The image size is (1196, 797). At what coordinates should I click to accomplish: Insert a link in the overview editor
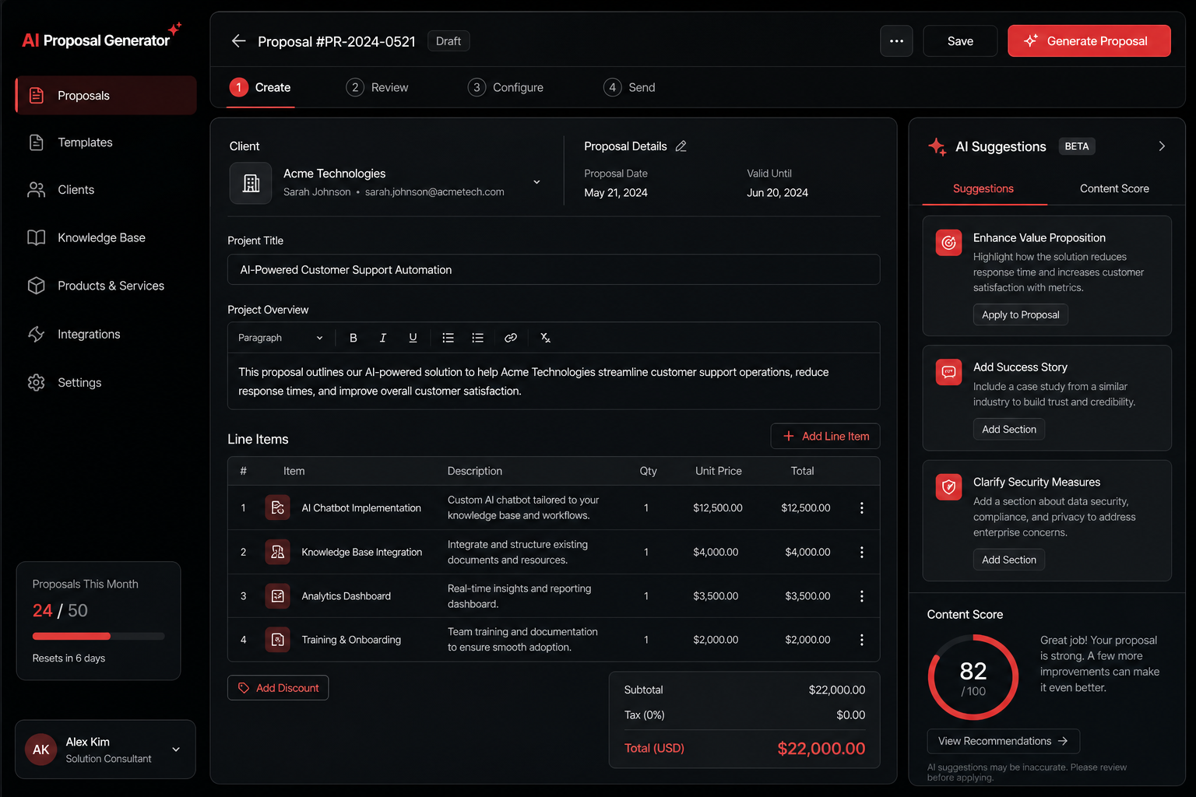pyautogui.click(x=511, y=338)
